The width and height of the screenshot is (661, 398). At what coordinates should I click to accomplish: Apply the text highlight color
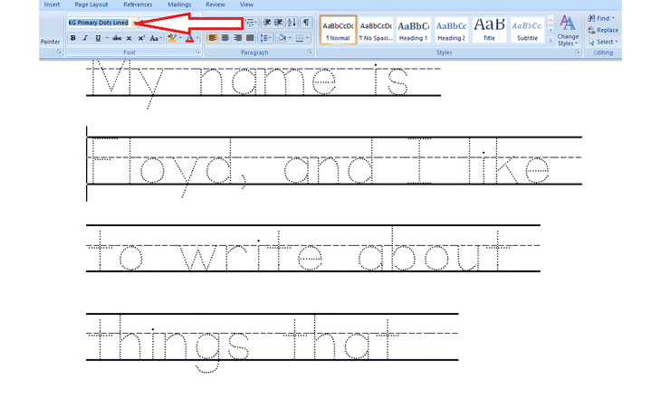[172, 38]
